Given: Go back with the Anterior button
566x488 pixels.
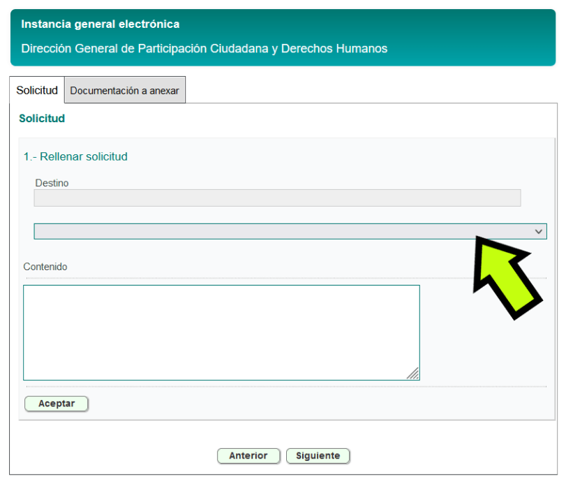Looking at the screenshot, I should tap(248, 456).
